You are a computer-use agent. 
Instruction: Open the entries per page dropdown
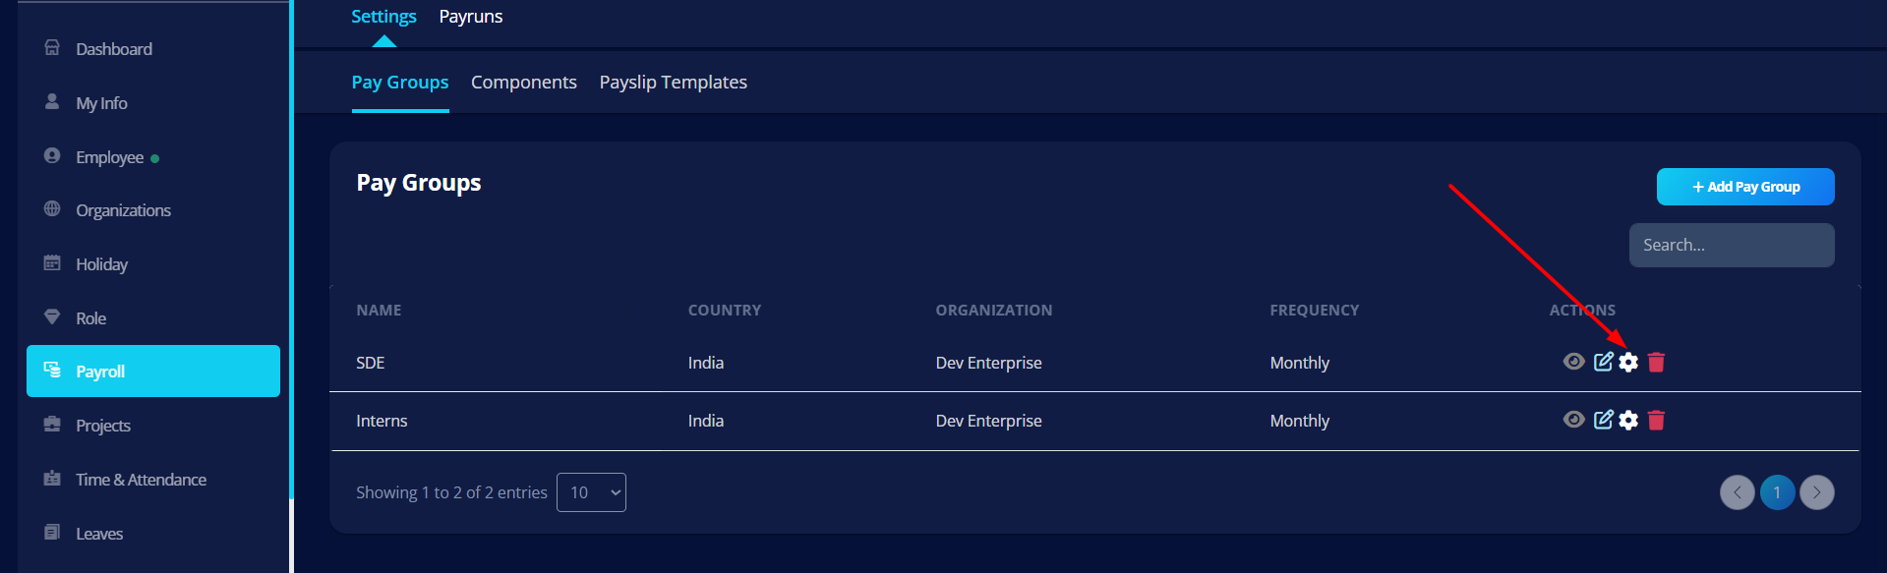pos(591,492)
